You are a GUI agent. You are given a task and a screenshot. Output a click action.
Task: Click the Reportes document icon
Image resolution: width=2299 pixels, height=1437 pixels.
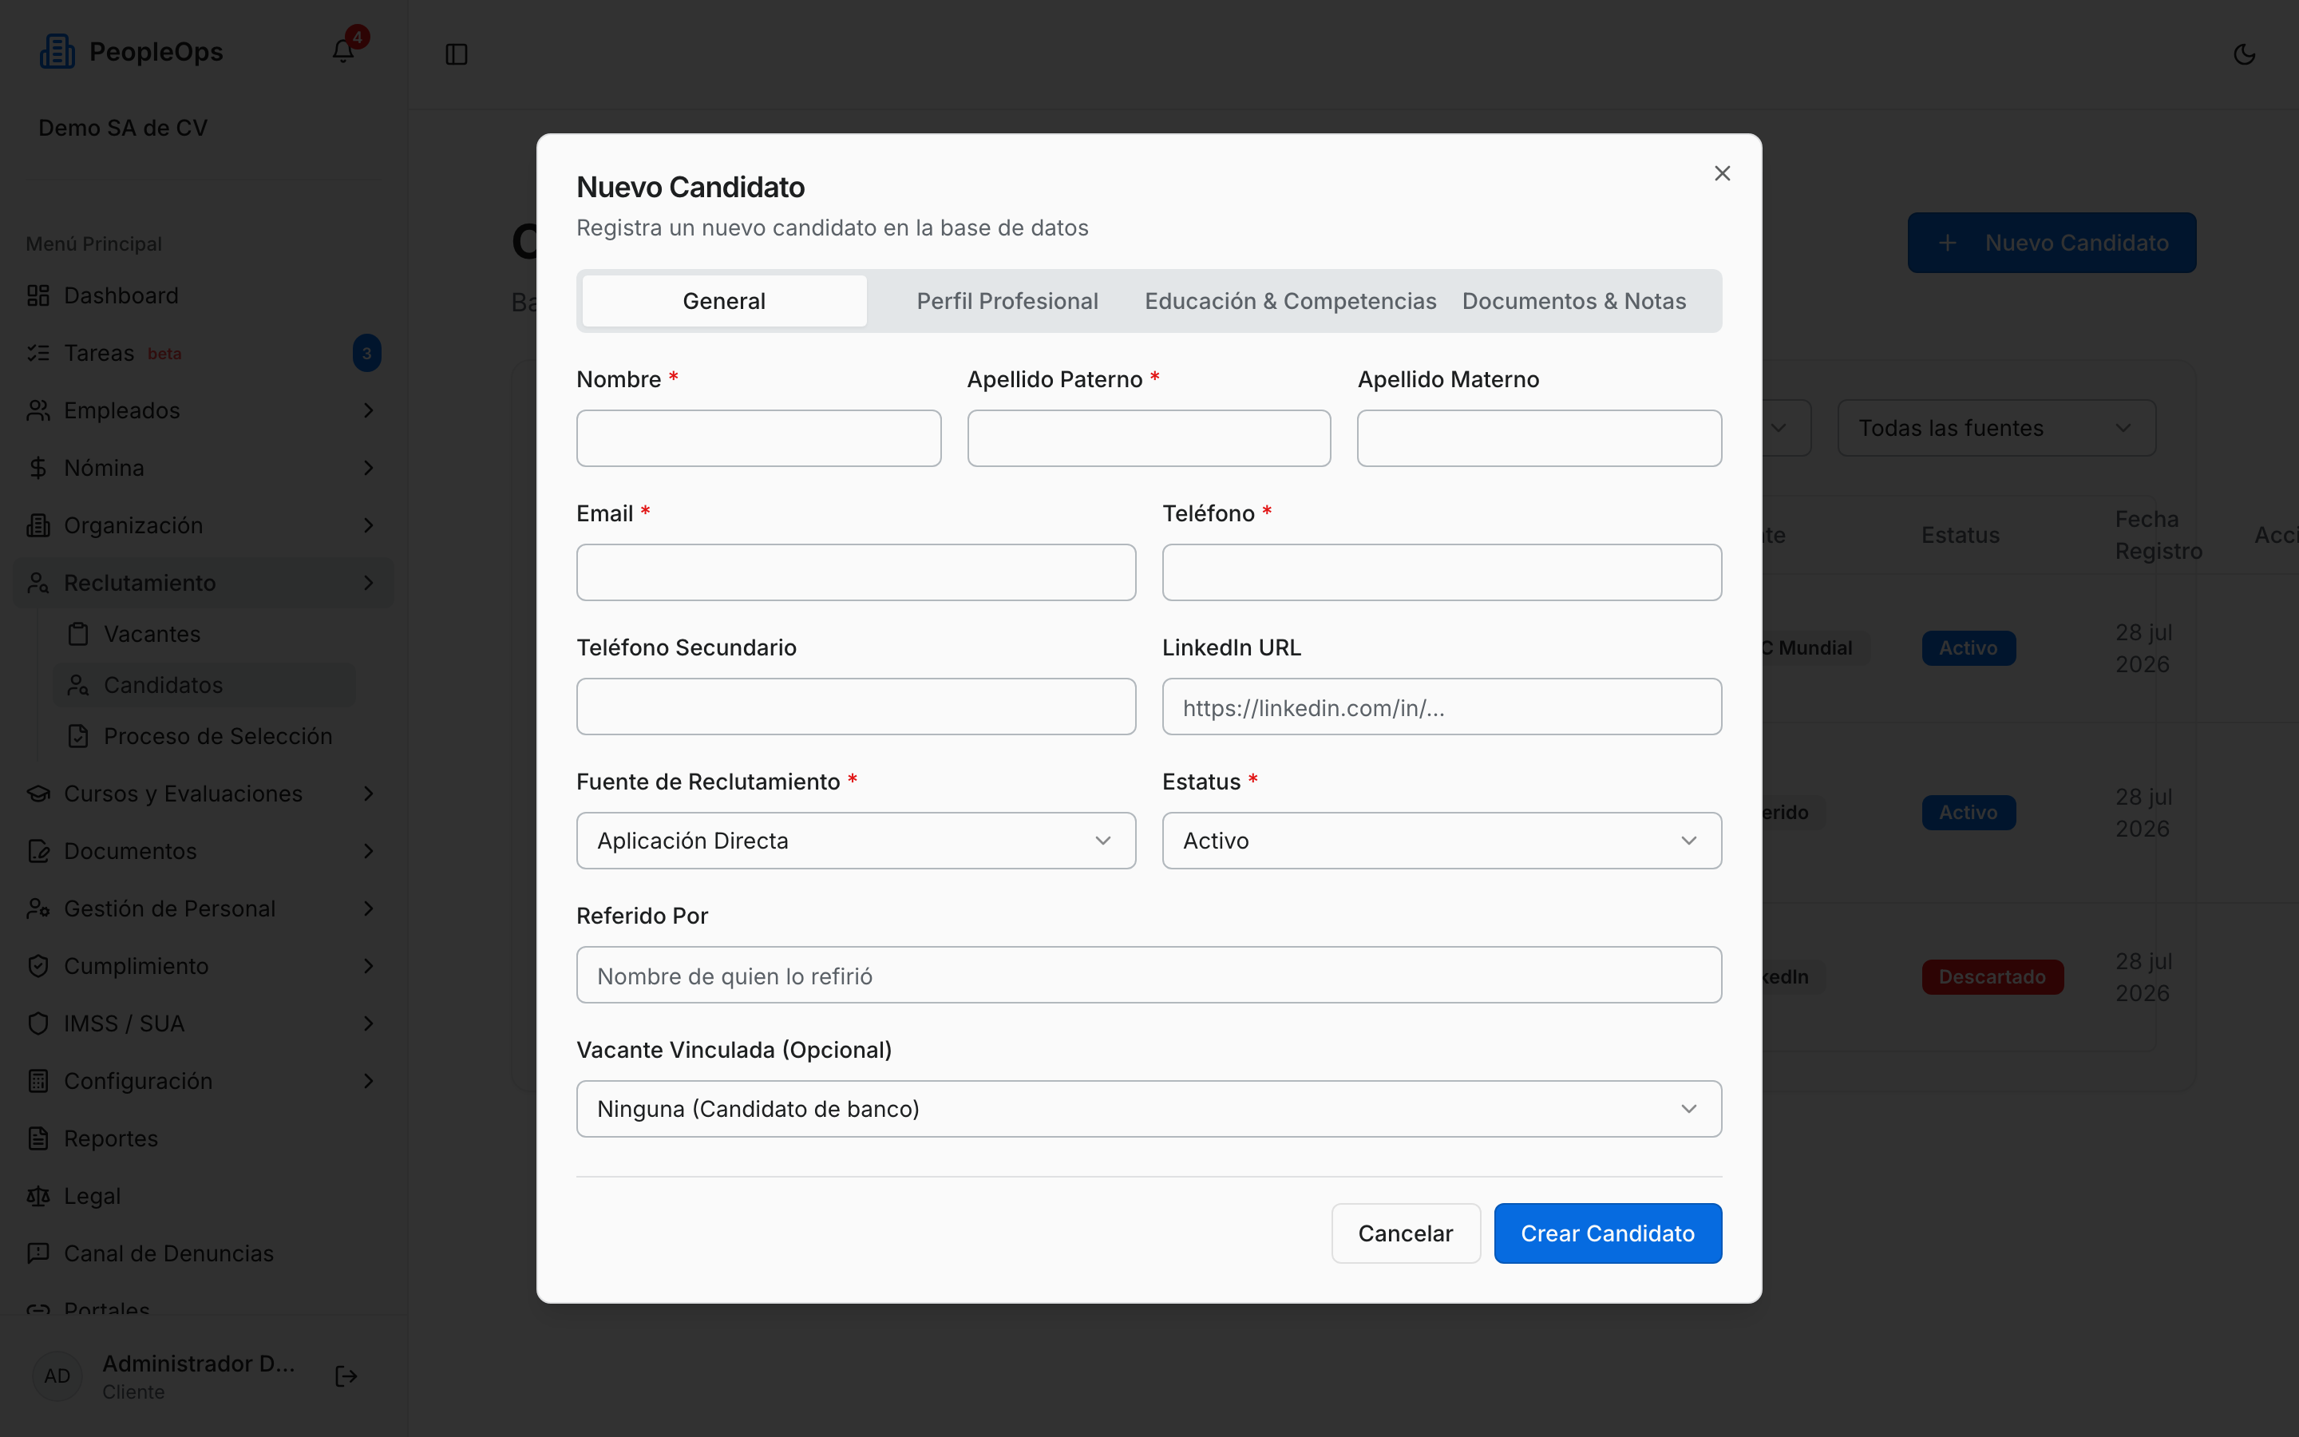[38, 1138]
